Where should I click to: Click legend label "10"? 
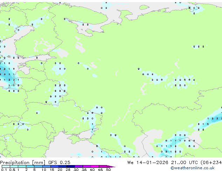[x=44, y=170]
